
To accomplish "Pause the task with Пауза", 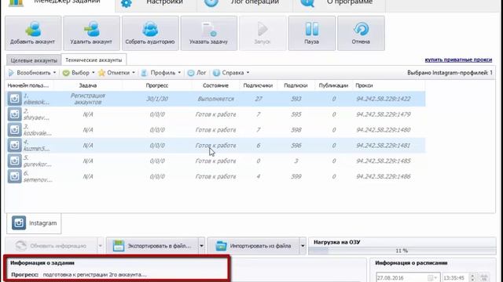I will click(x=312, y=33).
